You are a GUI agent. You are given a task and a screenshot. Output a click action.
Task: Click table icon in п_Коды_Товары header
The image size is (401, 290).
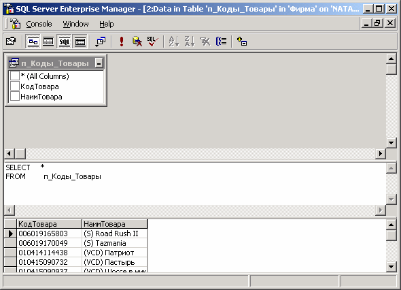[14, 63]
